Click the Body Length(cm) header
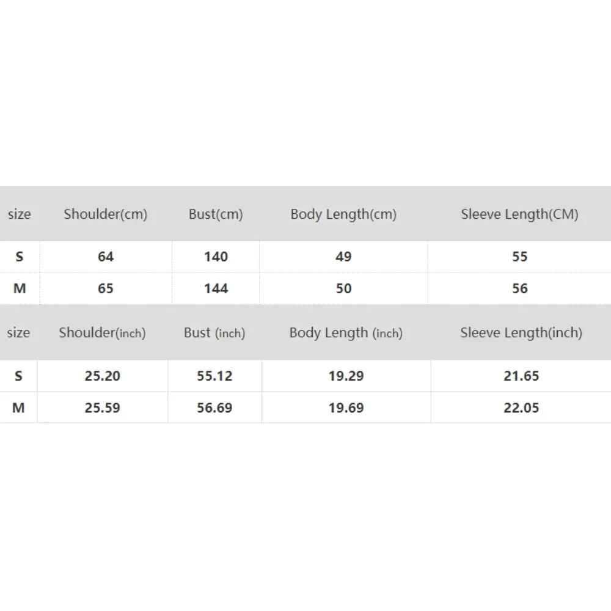This screenshot has width=611, height=611. [x=343, y=214]
